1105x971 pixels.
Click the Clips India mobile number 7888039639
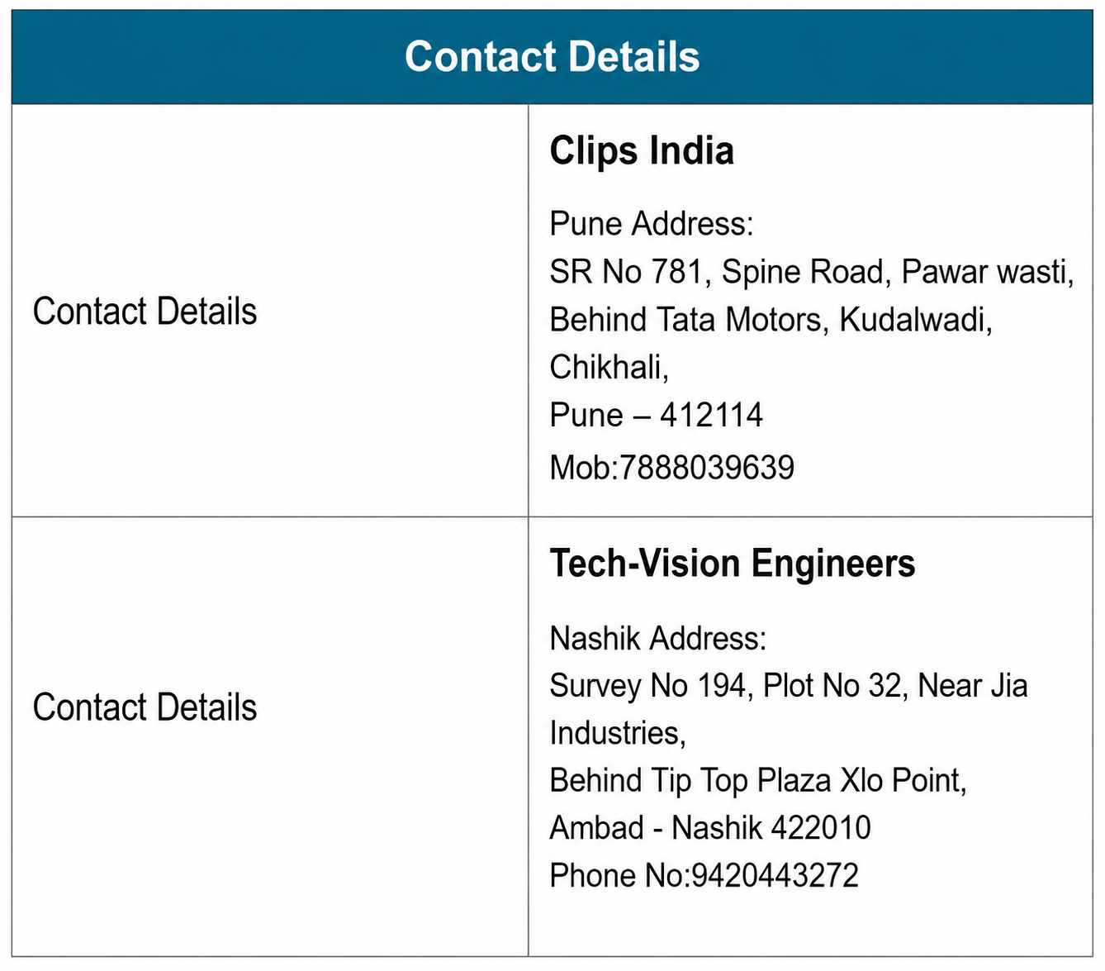pos(707,468)
